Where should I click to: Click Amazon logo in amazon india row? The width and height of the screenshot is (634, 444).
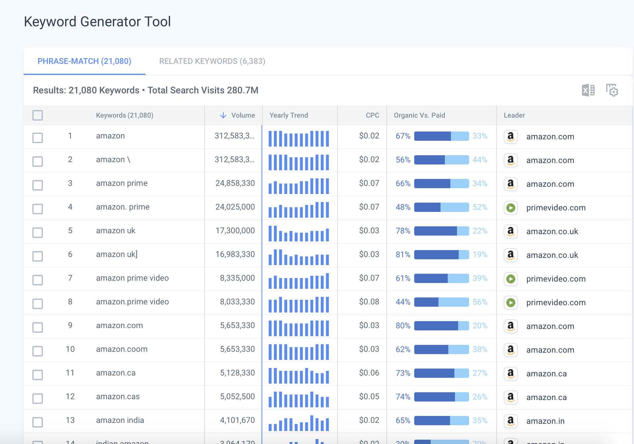(511, 421)
